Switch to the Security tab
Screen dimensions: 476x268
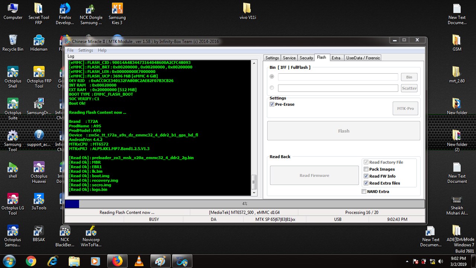click(306, 58)
